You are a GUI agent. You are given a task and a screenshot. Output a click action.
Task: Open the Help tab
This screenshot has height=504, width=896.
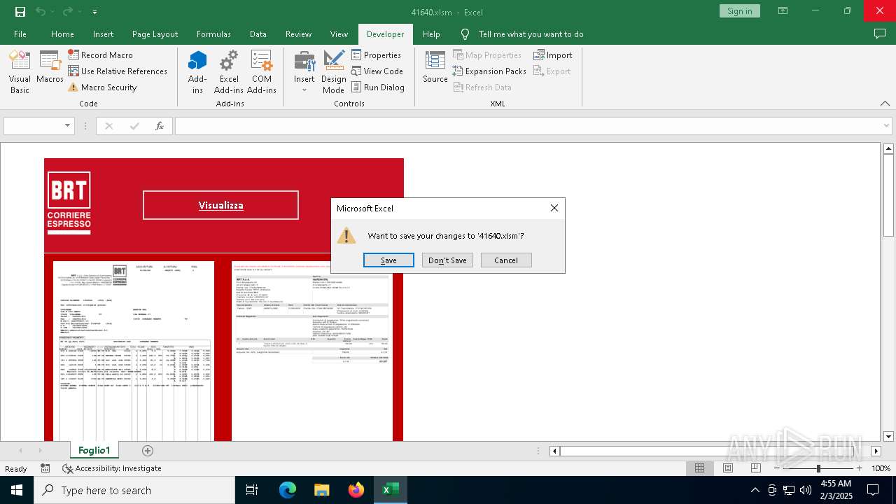[431, 34]
